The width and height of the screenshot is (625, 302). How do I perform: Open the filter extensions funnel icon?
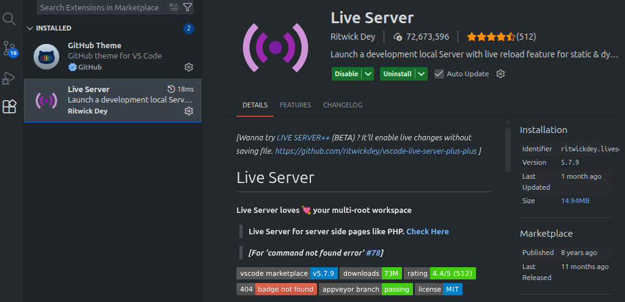(x=188, y=7)
